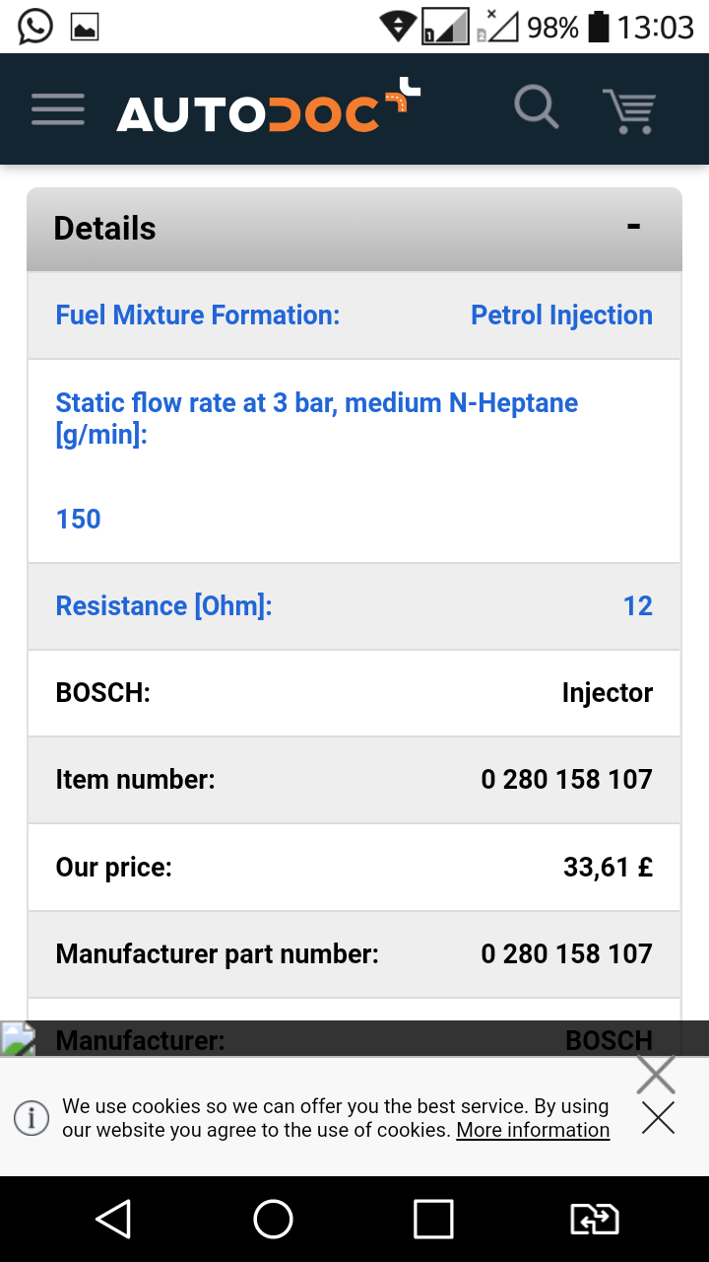Open the shopping cart
Viewport: 709px width, 1262px height.
629,109
